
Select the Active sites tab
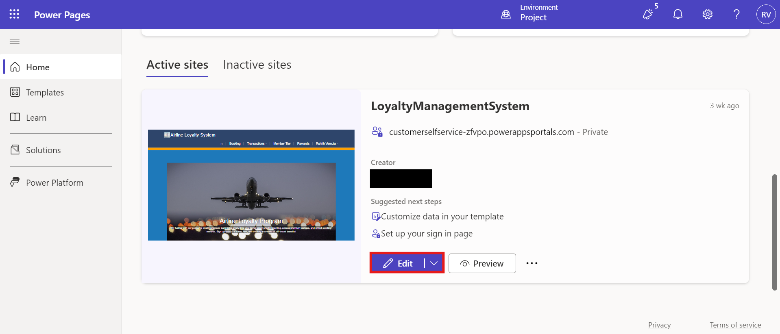pos(177,65)
